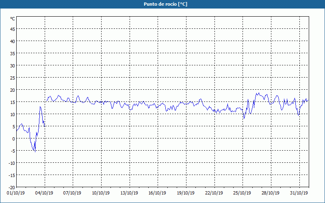Select date label 10/10/19

[x=101, y=193]
